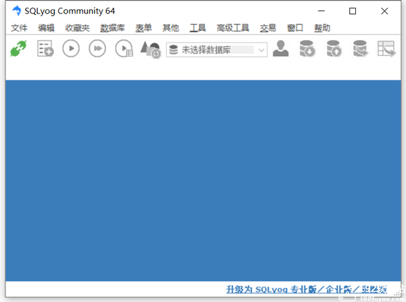This screenshot has height=302, width=406.
Task: Click execute and edit resultset icon
Action: (125, 49)
